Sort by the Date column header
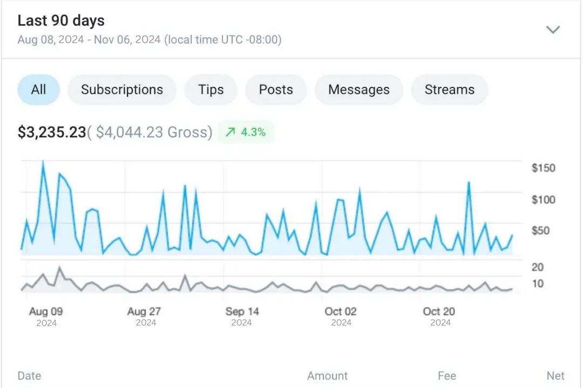This screenshot has height=388, width=583. 29,376
